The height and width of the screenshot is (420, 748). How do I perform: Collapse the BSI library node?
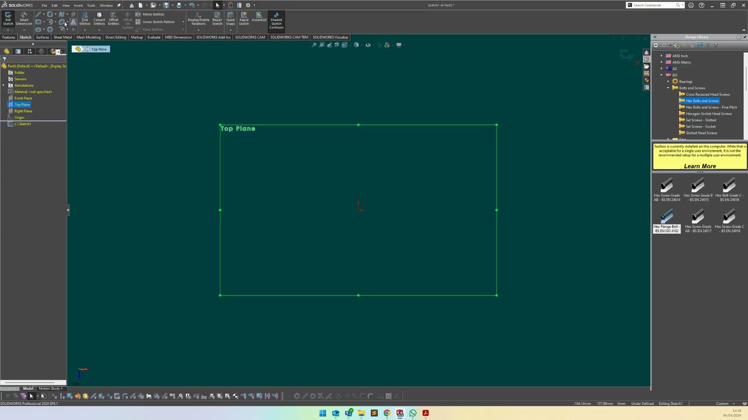point(662,75)
